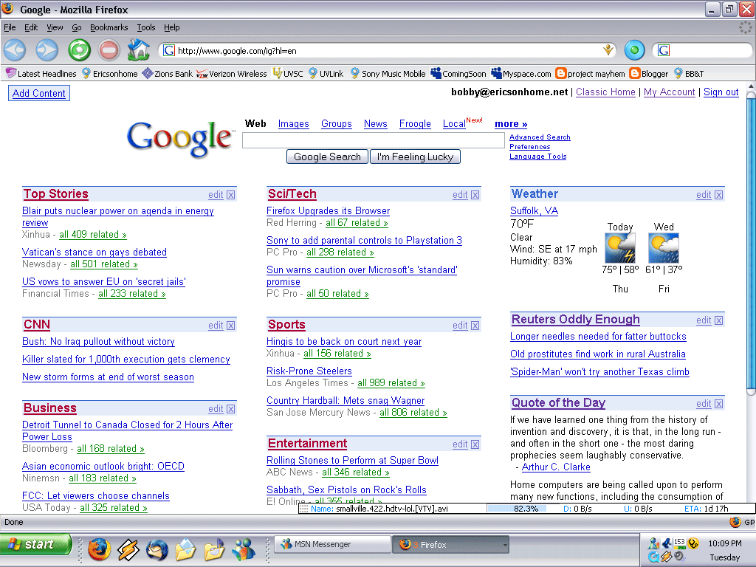
Task: Click the Sign out link
Action: 721,92
